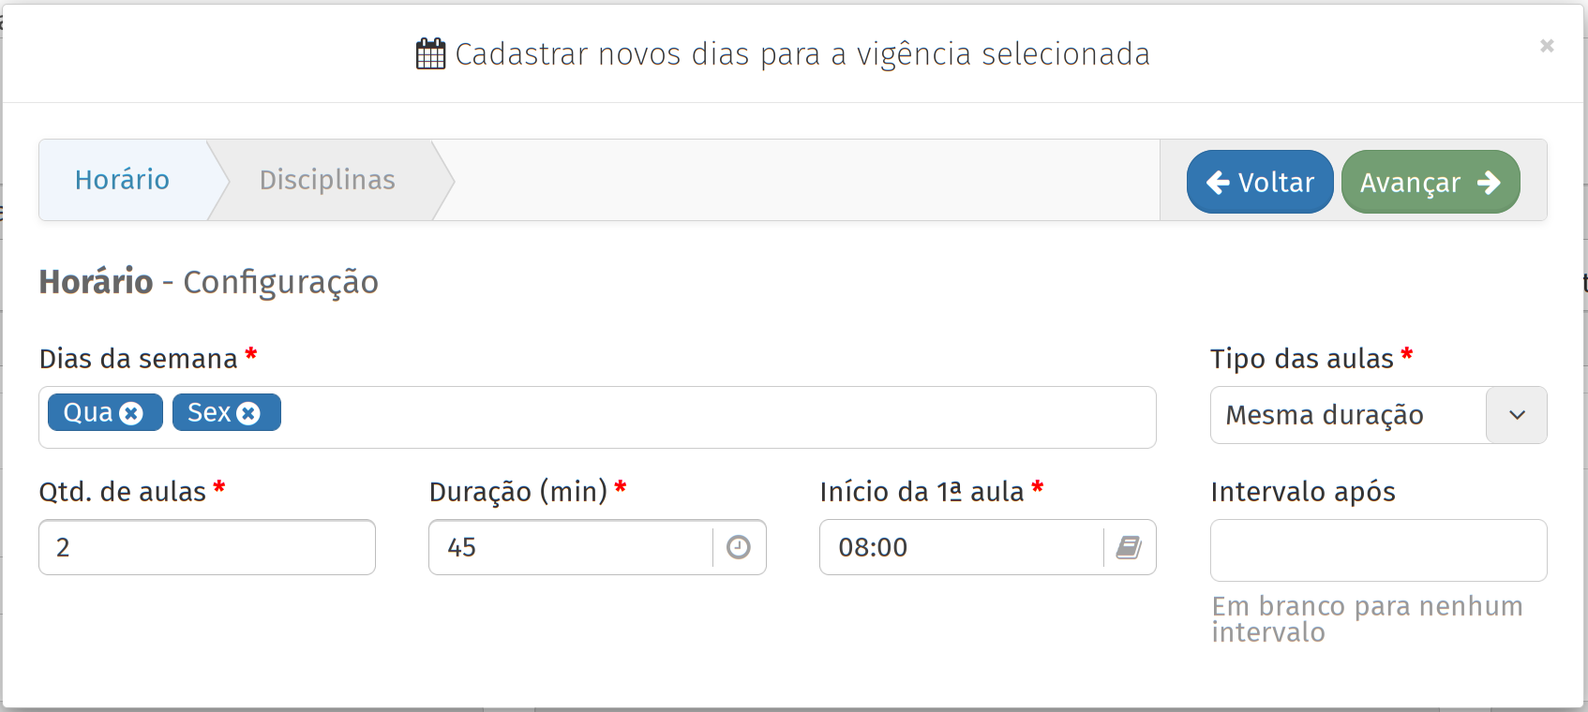Click the right arrow icon on Avançar

coord(1489,183)
